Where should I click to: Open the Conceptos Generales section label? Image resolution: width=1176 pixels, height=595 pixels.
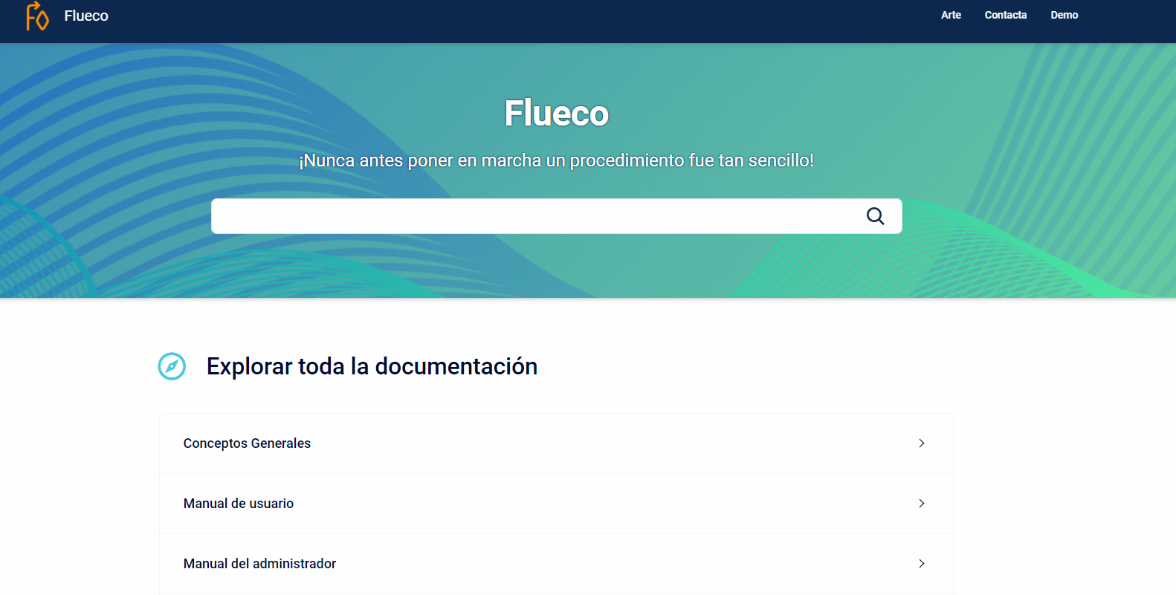click(247, 443)
